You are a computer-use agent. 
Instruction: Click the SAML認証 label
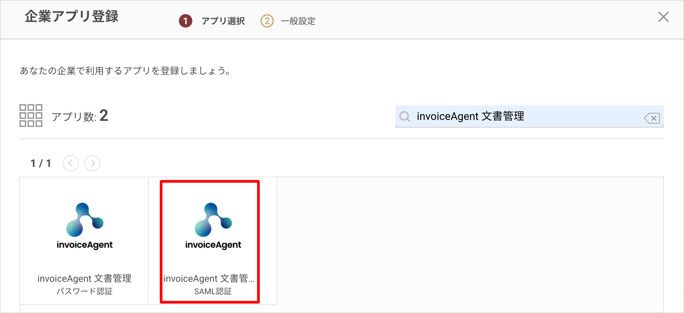(213, 291)
